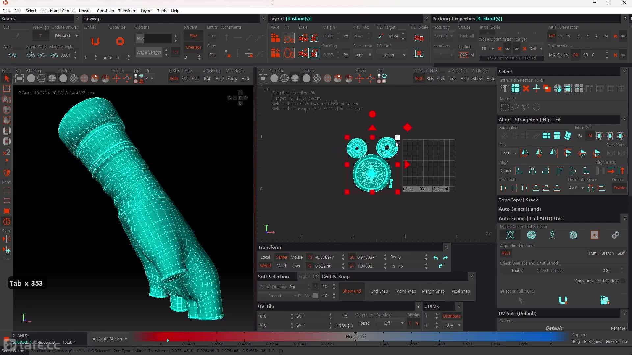This screenshot has width=632, height=355.
Task: Click the Undo transform arrow
Action: click(436, 258)
